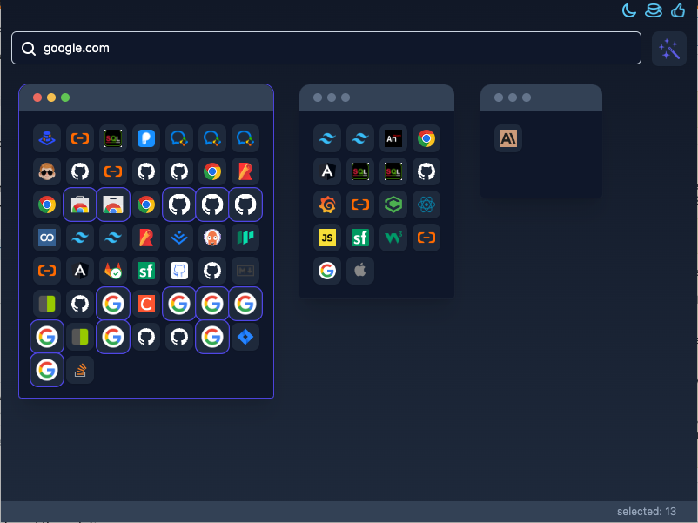
Task: Click the first window's title bar header
Action: [x=146, y=97]
